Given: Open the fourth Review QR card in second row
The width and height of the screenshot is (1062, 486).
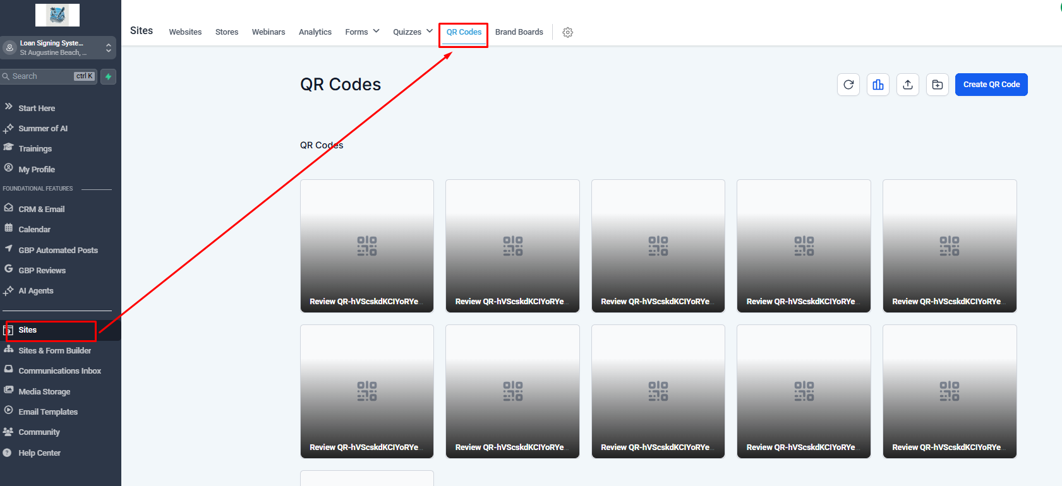Looking at the screenshot, I should coord(804,391).
